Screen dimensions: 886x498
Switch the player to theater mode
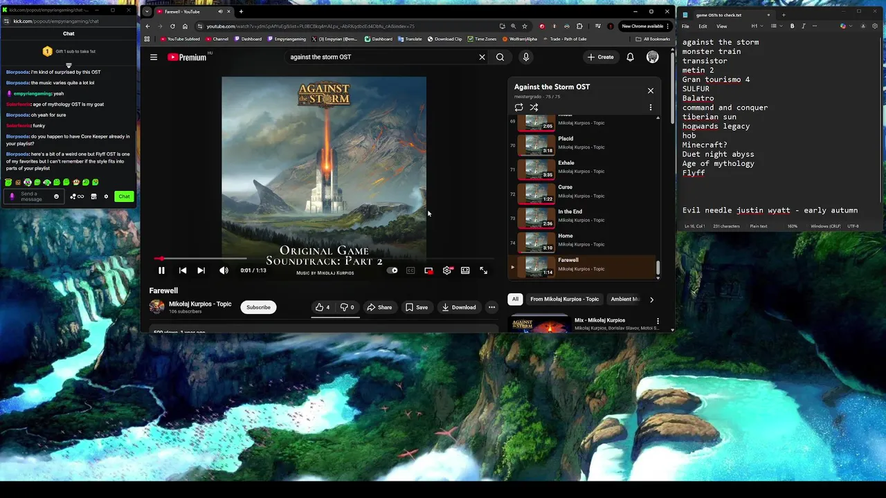[x=465, y=270]
